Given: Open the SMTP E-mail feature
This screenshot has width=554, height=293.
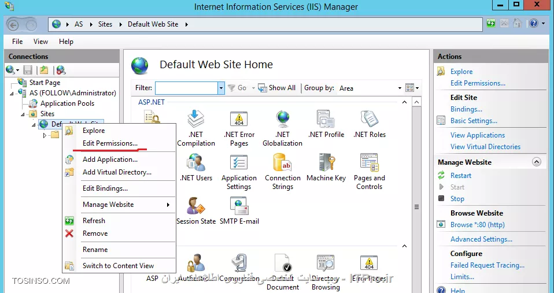Looking at the screenshot, I should click(x=239, y=211).
